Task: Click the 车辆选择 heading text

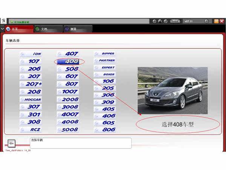Action: [x=13, y=41]
